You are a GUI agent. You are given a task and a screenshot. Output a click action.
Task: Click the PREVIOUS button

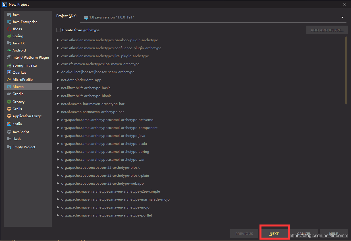pos(244,234)
